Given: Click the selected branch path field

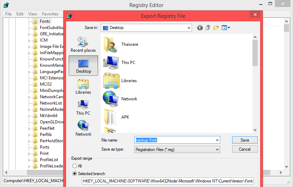Looking at the screenshot, I should click(x=168, y=181).
